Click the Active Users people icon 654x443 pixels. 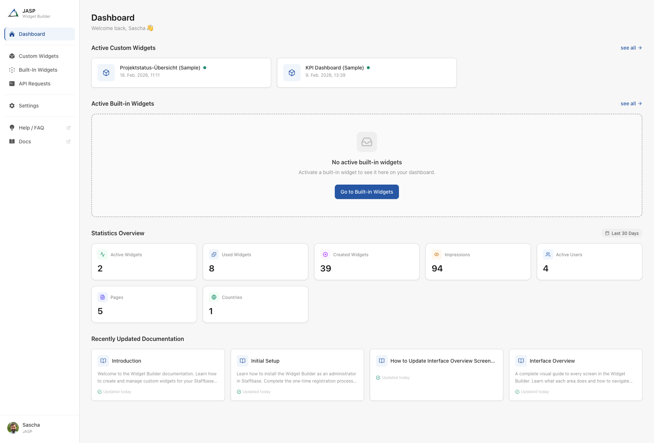tap(548, 254)
